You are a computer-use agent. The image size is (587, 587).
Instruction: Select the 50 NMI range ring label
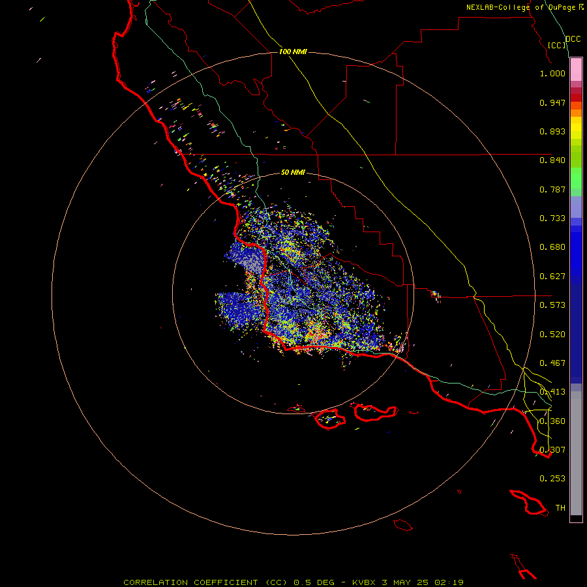293,172
